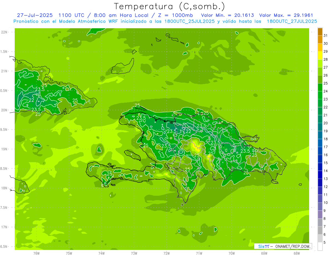The width and height of the screenshot is (333, 257).
Task: Click the '12' label on the color scale
Action: pyautogui.click(x=326, y=187)
